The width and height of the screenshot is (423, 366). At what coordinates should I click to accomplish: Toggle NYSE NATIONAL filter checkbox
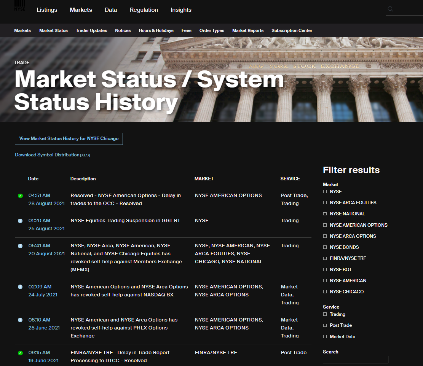click(x=325, y=214)
